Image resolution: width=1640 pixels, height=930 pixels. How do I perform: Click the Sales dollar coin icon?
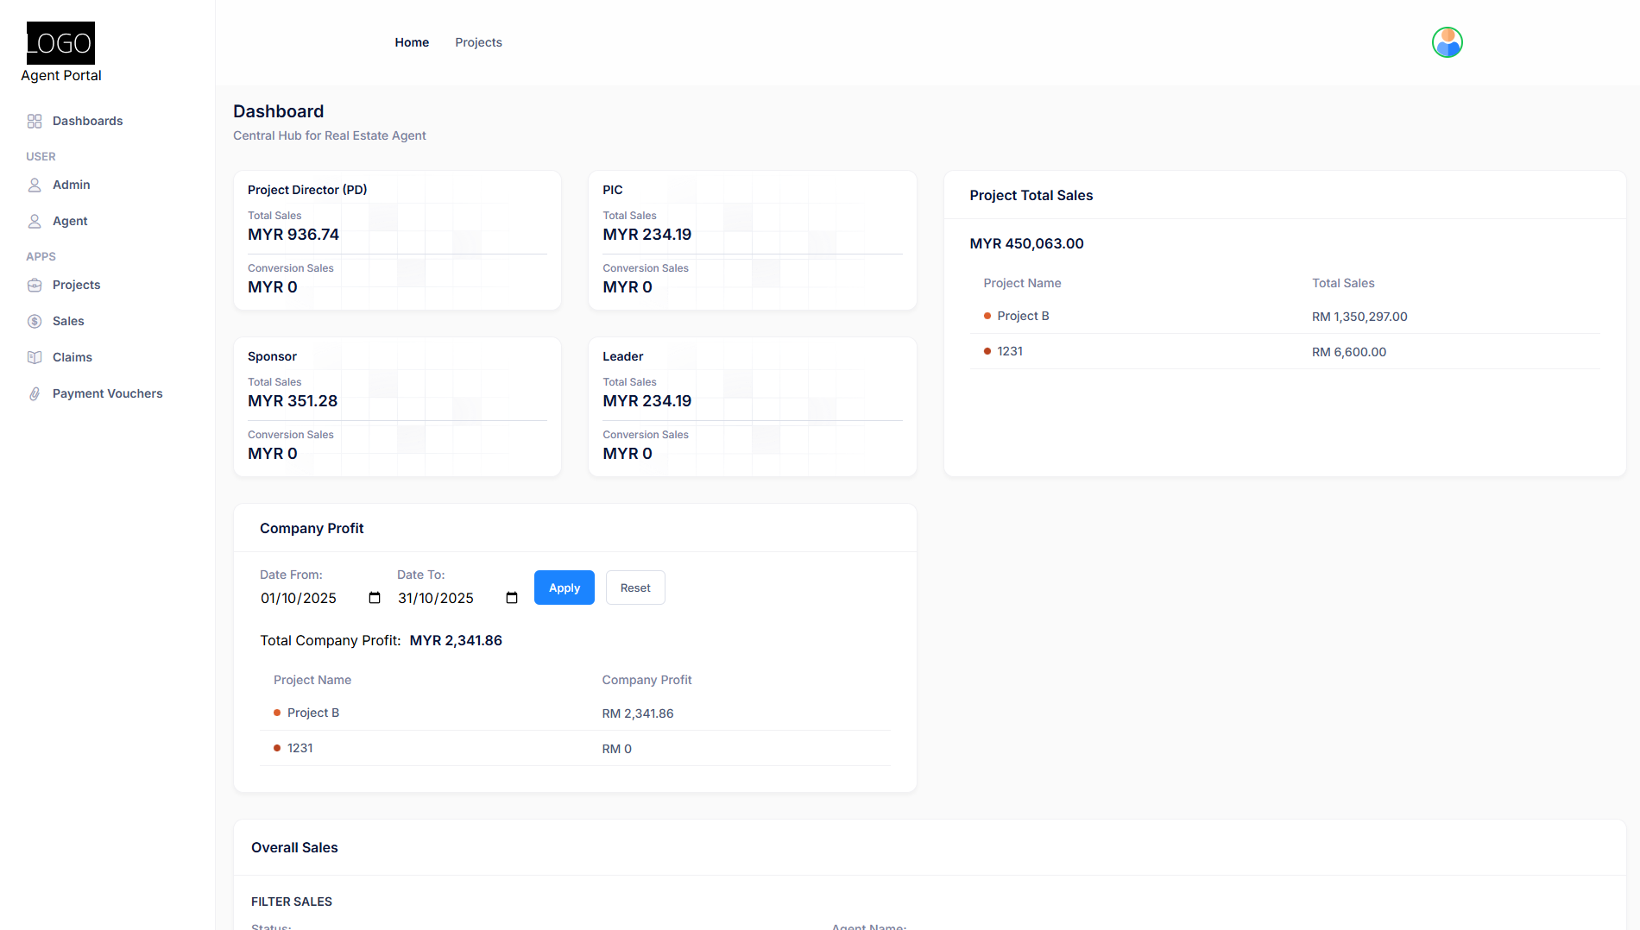point(35,321)
